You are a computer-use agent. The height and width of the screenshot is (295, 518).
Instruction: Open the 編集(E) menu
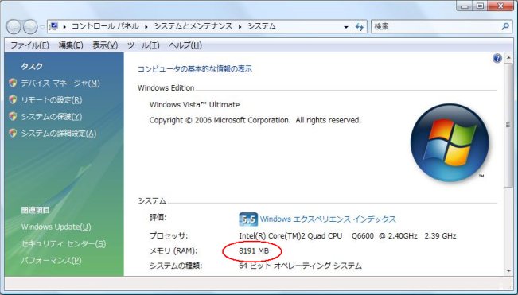coord(71,45)
